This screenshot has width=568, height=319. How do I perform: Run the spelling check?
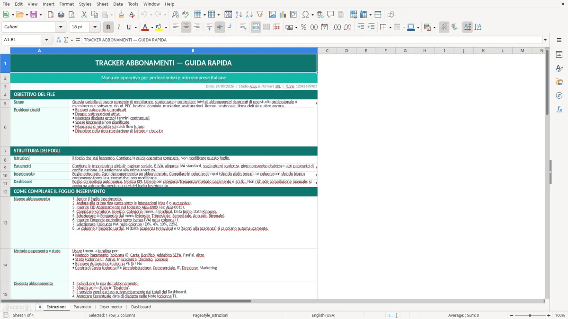pos(185,15)
